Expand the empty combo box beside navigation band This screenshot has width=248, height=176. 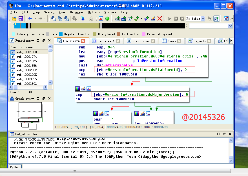click(230, 26)
